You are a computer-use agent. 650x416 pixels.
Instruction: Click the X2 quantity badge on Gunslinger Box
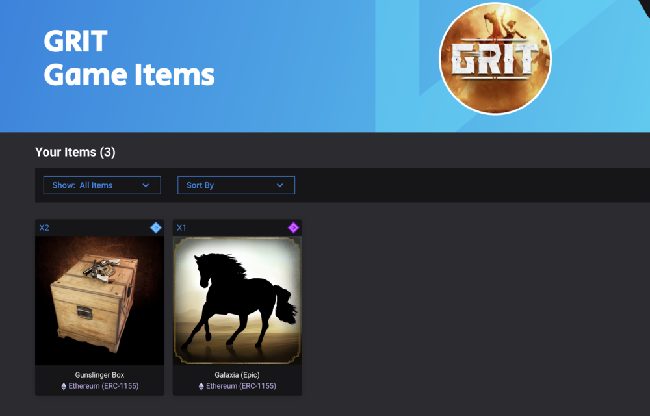click(x=44, y=227)
